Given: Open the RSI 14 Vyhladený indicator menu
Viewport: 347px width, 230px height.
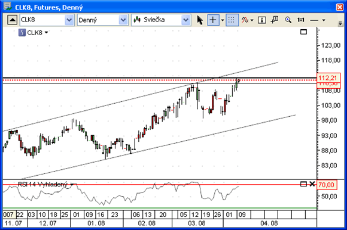Looking at the screenshot, I should (45, 184).
